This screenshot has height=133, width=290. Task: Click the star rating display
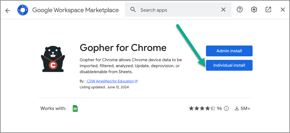[x=202, y=108]
